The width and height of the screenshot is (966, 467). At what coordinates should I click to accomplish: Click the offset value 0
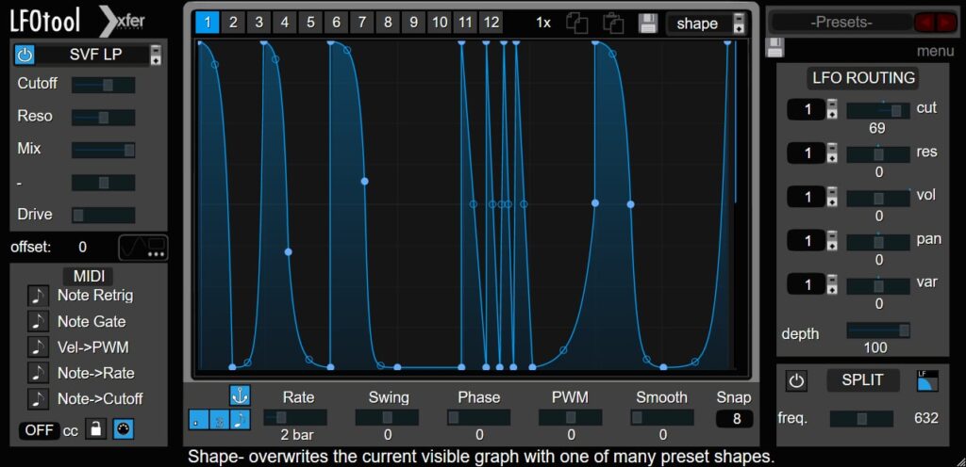click(x=83, y=247)
